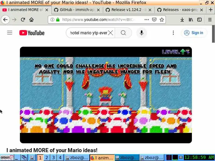Image resolution: width=215 pixels, height=161 pixels.
Task: Open the Firefox downloads panel
Action: pos(182,20)
